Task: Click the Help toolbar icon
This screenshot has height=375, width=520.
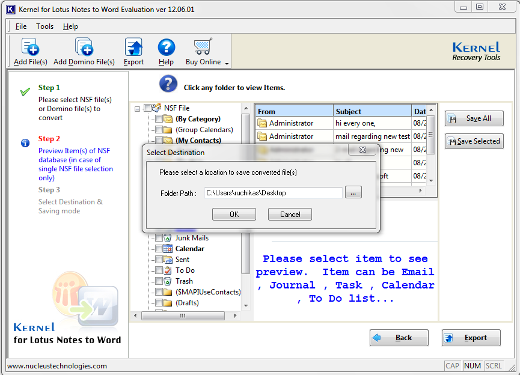Action: click(x=166, y=47)
